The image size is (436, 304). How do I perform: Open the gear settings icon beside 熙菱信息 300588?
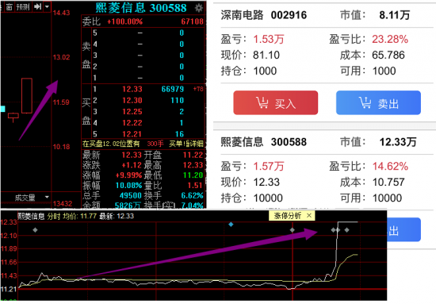pyautogui.click(x=198, y=8)
